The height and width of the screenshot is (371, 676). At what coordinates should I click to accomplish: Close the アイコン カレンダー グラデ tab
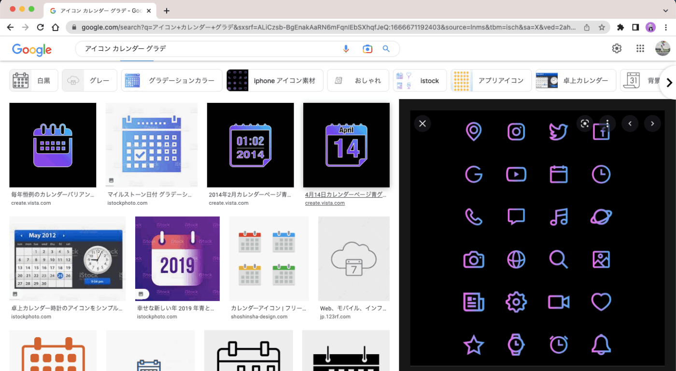pos(149,11)
